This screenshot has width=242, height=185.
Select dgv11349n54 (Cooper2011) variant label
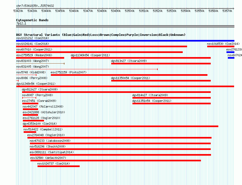[90, 55]
